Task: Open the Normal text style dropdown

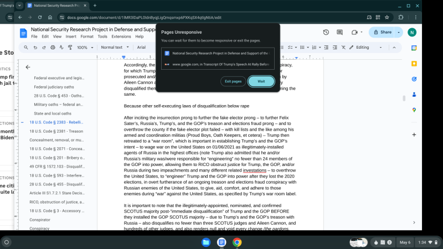Action: [115, 48]
